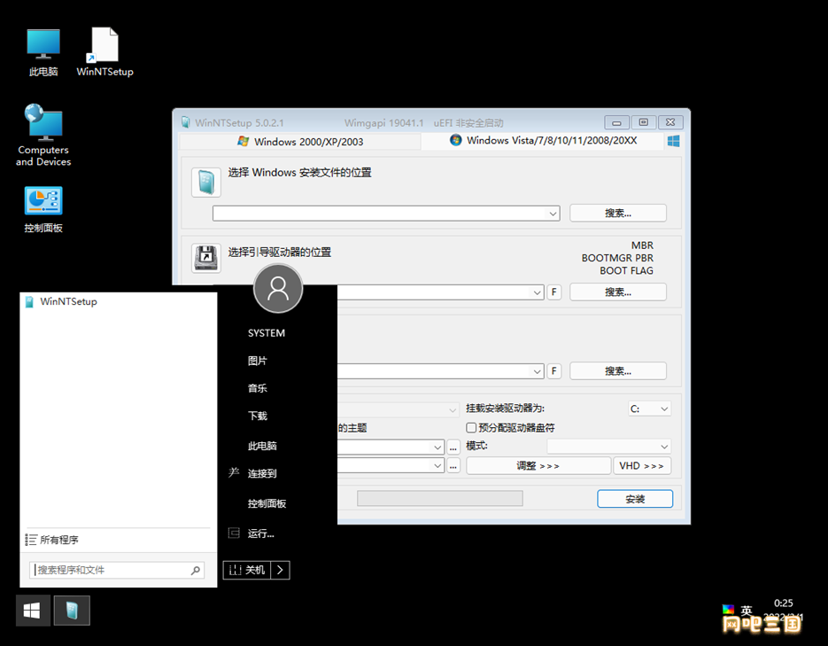Expand the arrow next to 关机
The image size is (828, 646).
click(281, 570)
